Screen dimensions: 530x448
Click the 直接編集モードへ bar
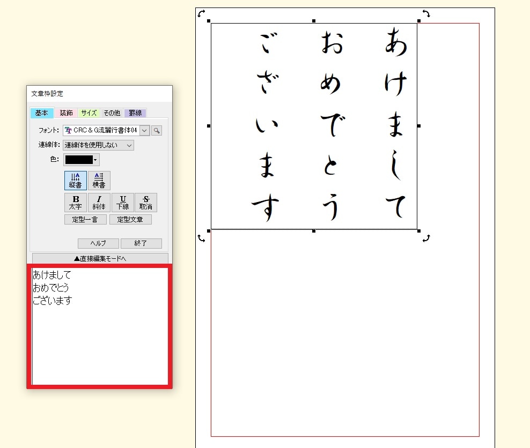tap(100, 259)
